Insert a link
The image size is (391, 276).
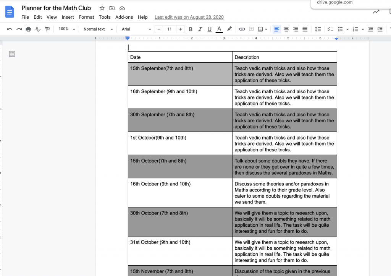[x=242, y=29]
